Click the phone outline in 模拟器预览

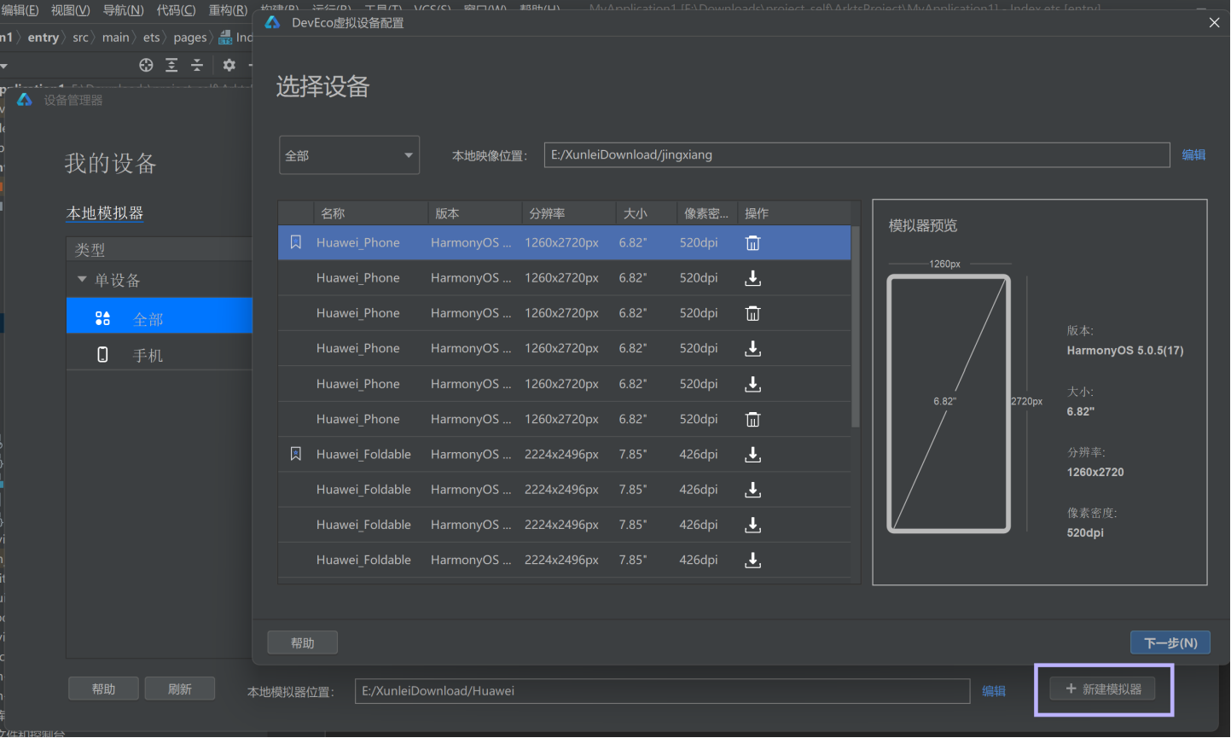point(949,404)
